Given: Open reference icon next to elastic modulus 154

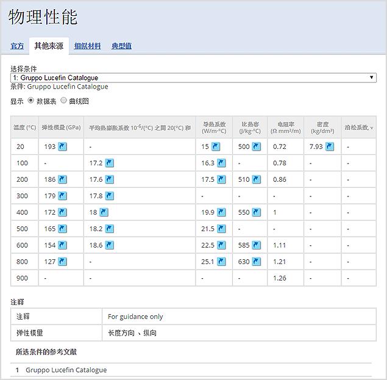Looking at the screenshot, I should click(62, 245).
